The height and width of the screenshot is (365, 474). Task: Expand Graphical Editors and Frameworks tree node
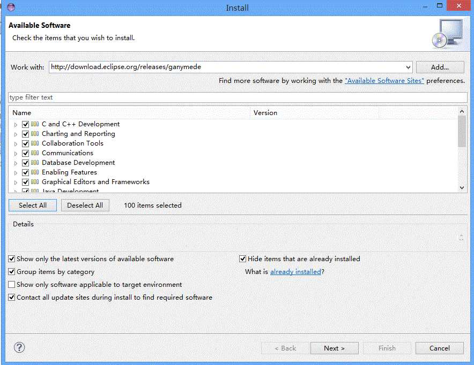(x=16, y=182)
